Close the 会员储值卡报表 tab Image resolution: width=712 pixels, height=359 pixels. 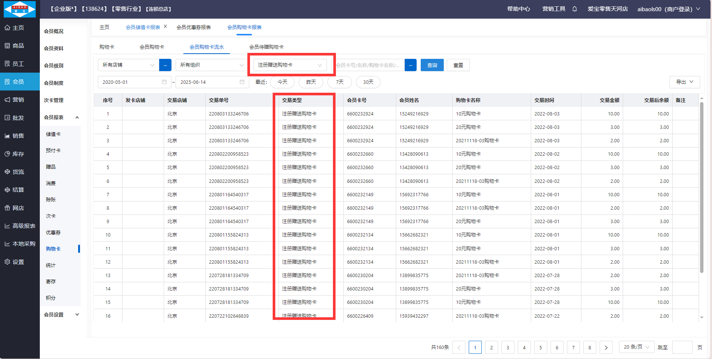click(166, 26)
